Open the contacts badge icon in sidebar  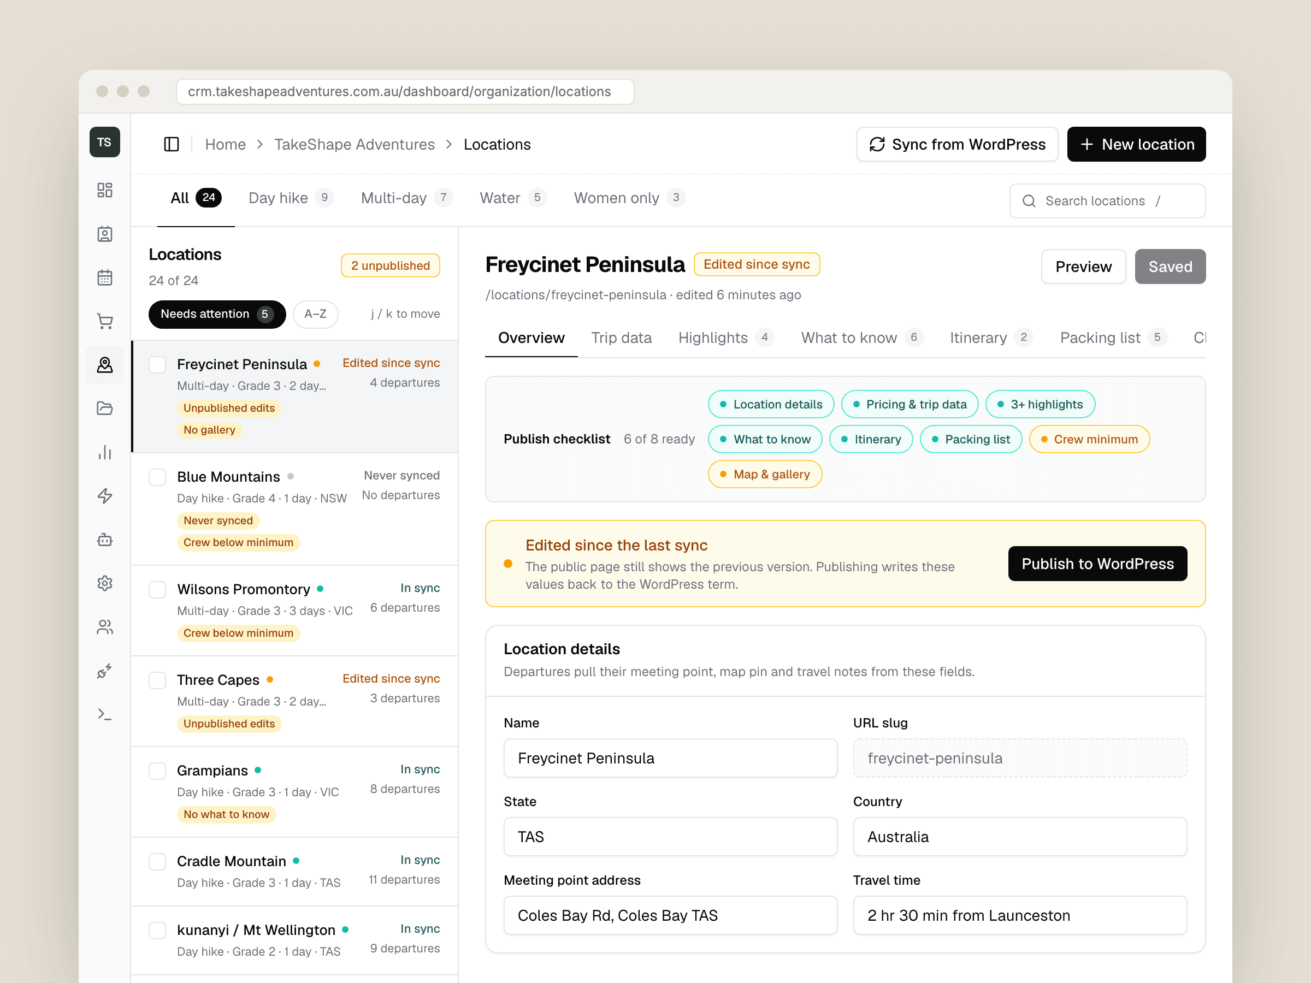tap(105, 234)
